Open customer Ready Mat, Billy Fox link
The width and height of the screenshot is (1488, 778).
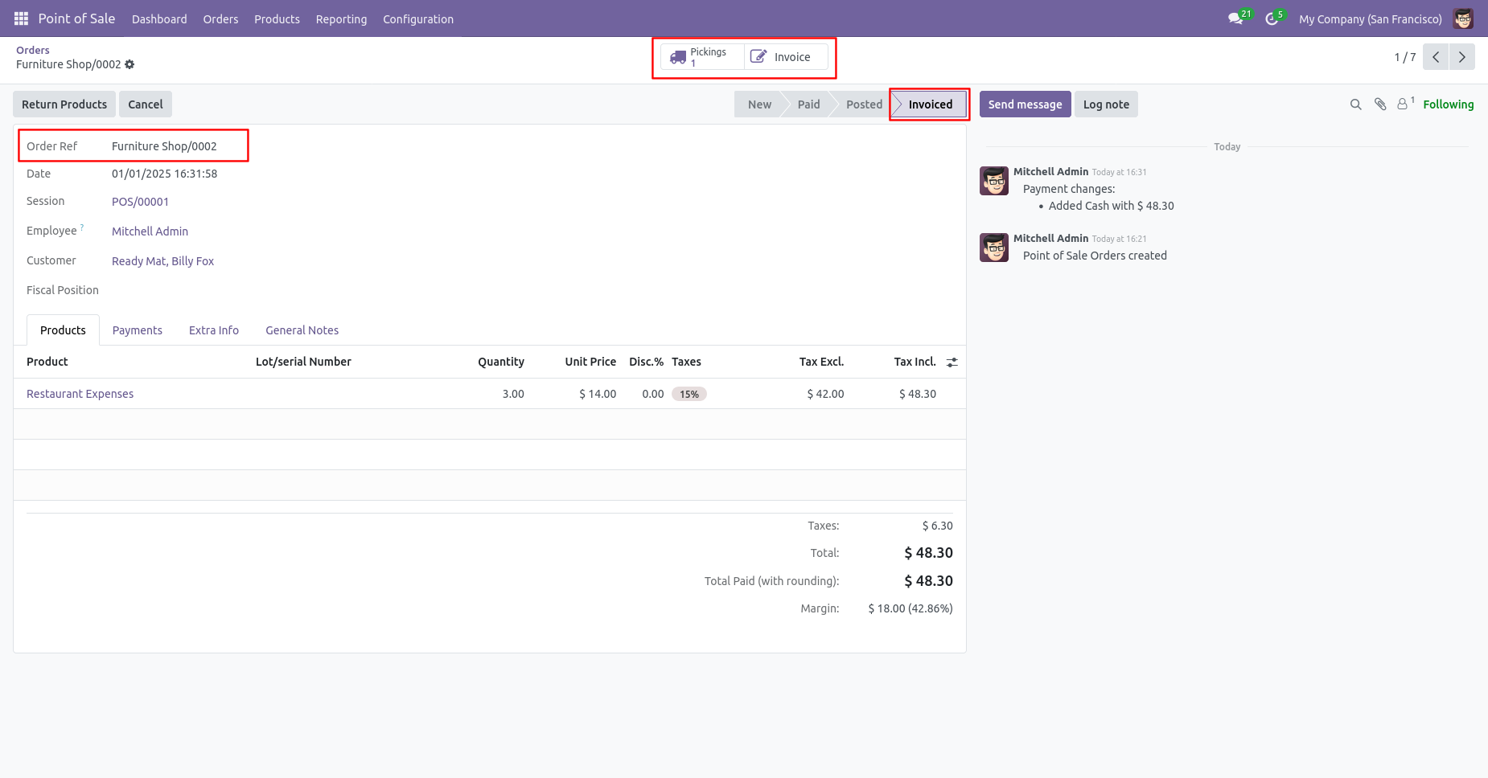tap(162, 261)
